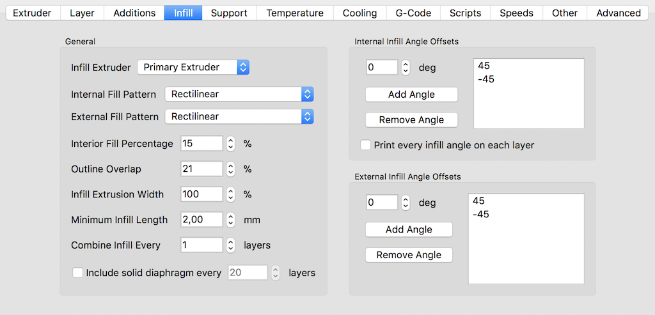
Task: Click Remove Angle for external infill
Action: click(x=409, y=255)
